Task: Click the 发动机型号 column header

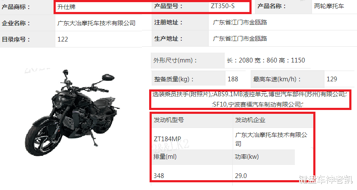Action: (x=169, y=120)
